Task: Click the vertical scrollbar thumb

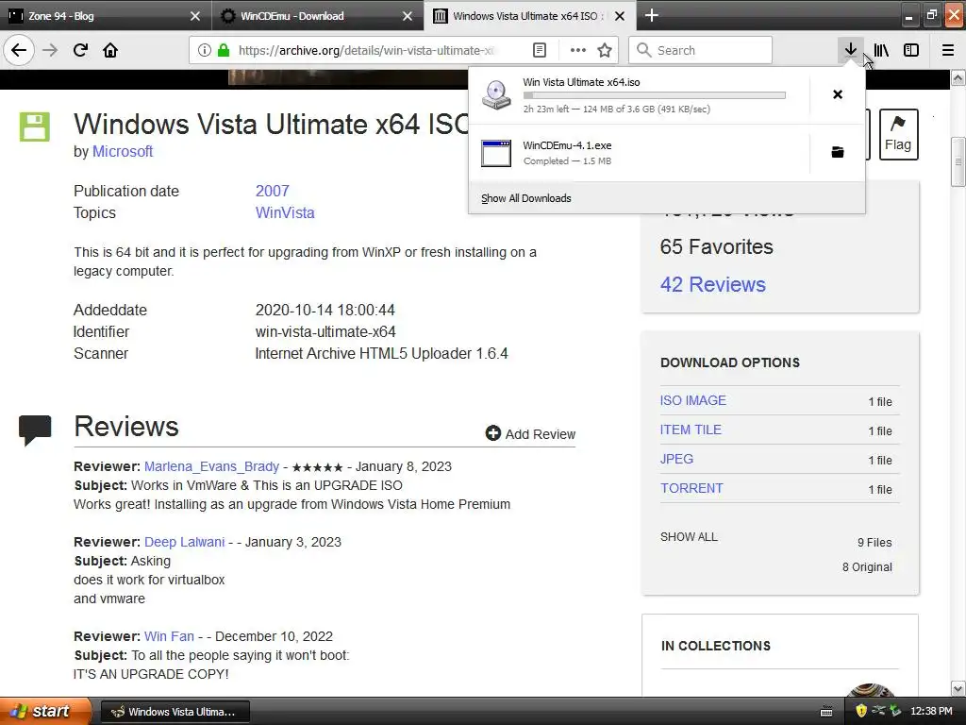Action: (x=958, y=161)
